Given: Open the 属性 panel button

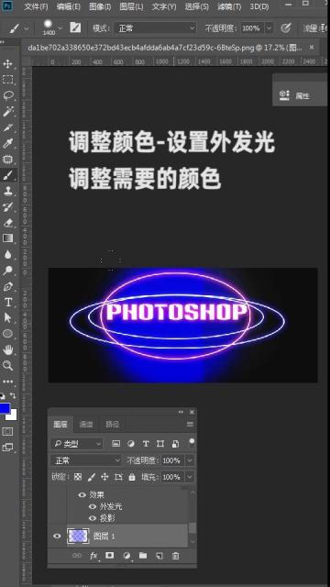Looking at the screenshot, I should pos(295,95).
